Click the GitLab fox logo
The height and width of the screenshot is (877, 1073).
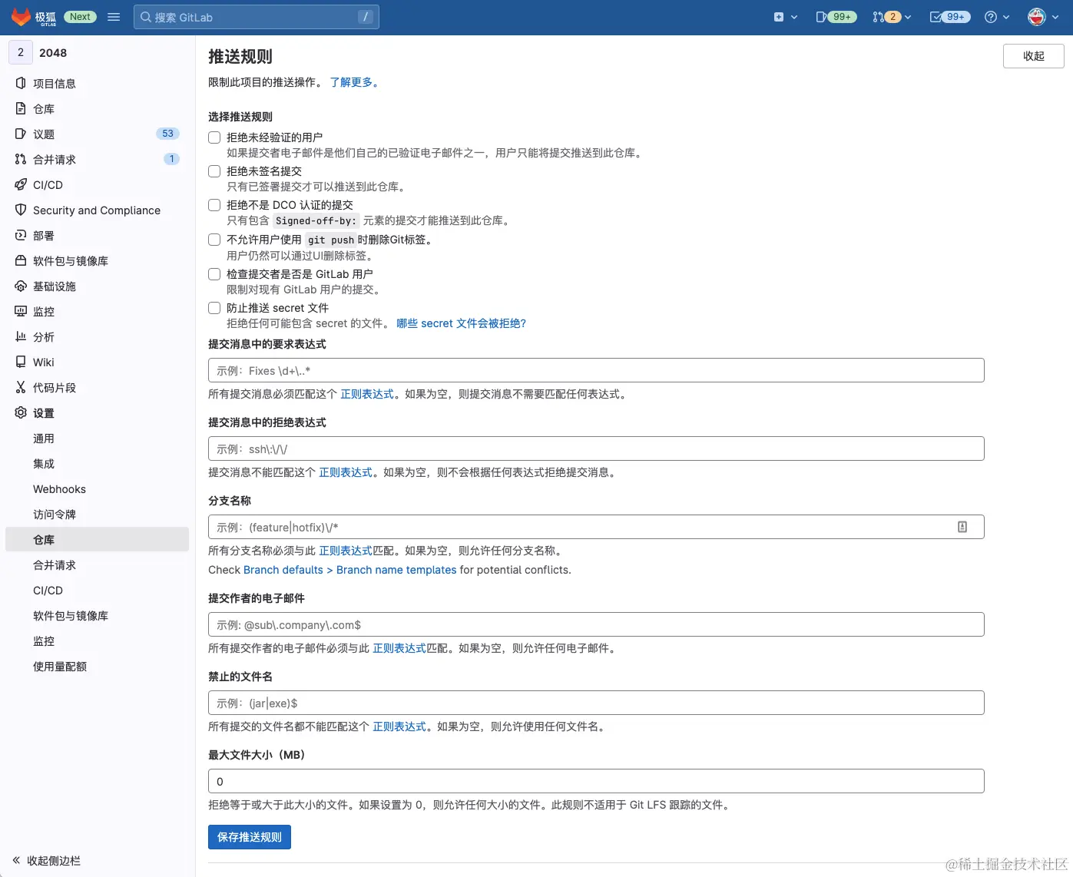[21, 17]
